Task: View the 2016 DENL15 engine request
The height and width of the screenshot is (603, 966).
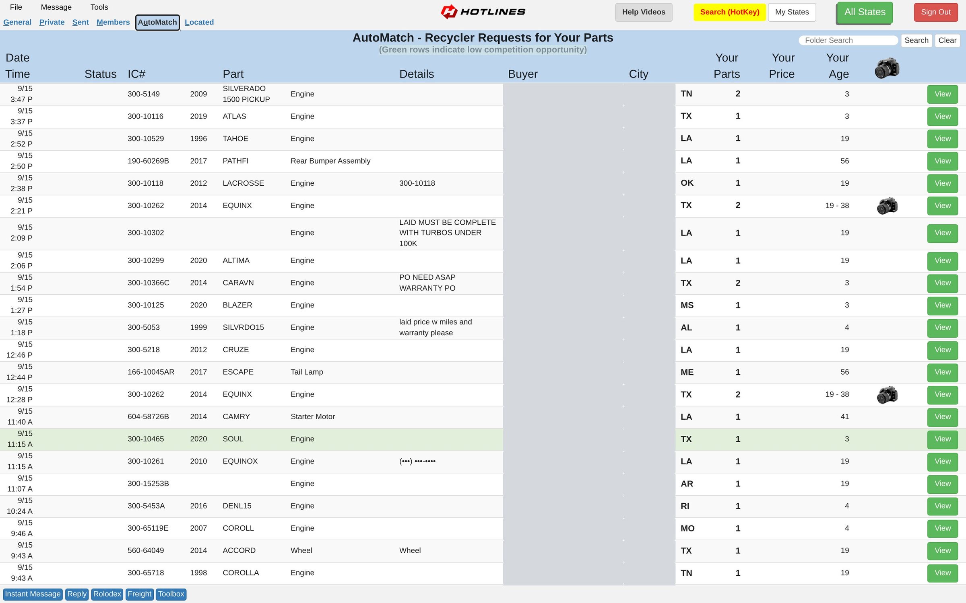Action: 943,506
